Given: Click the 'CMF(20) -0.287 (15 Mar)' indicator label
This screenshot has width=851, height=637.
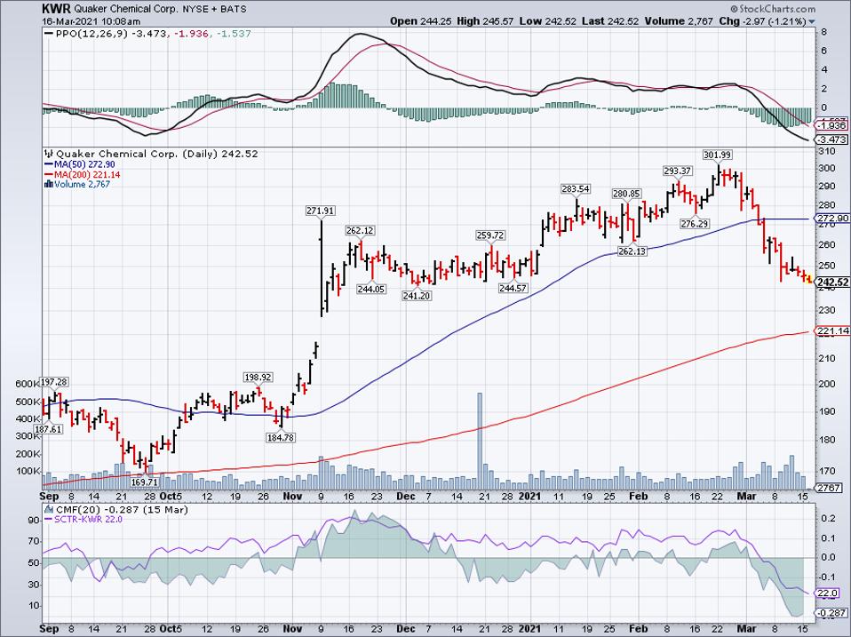Looking at the screenshot, I should pos(121,510).
